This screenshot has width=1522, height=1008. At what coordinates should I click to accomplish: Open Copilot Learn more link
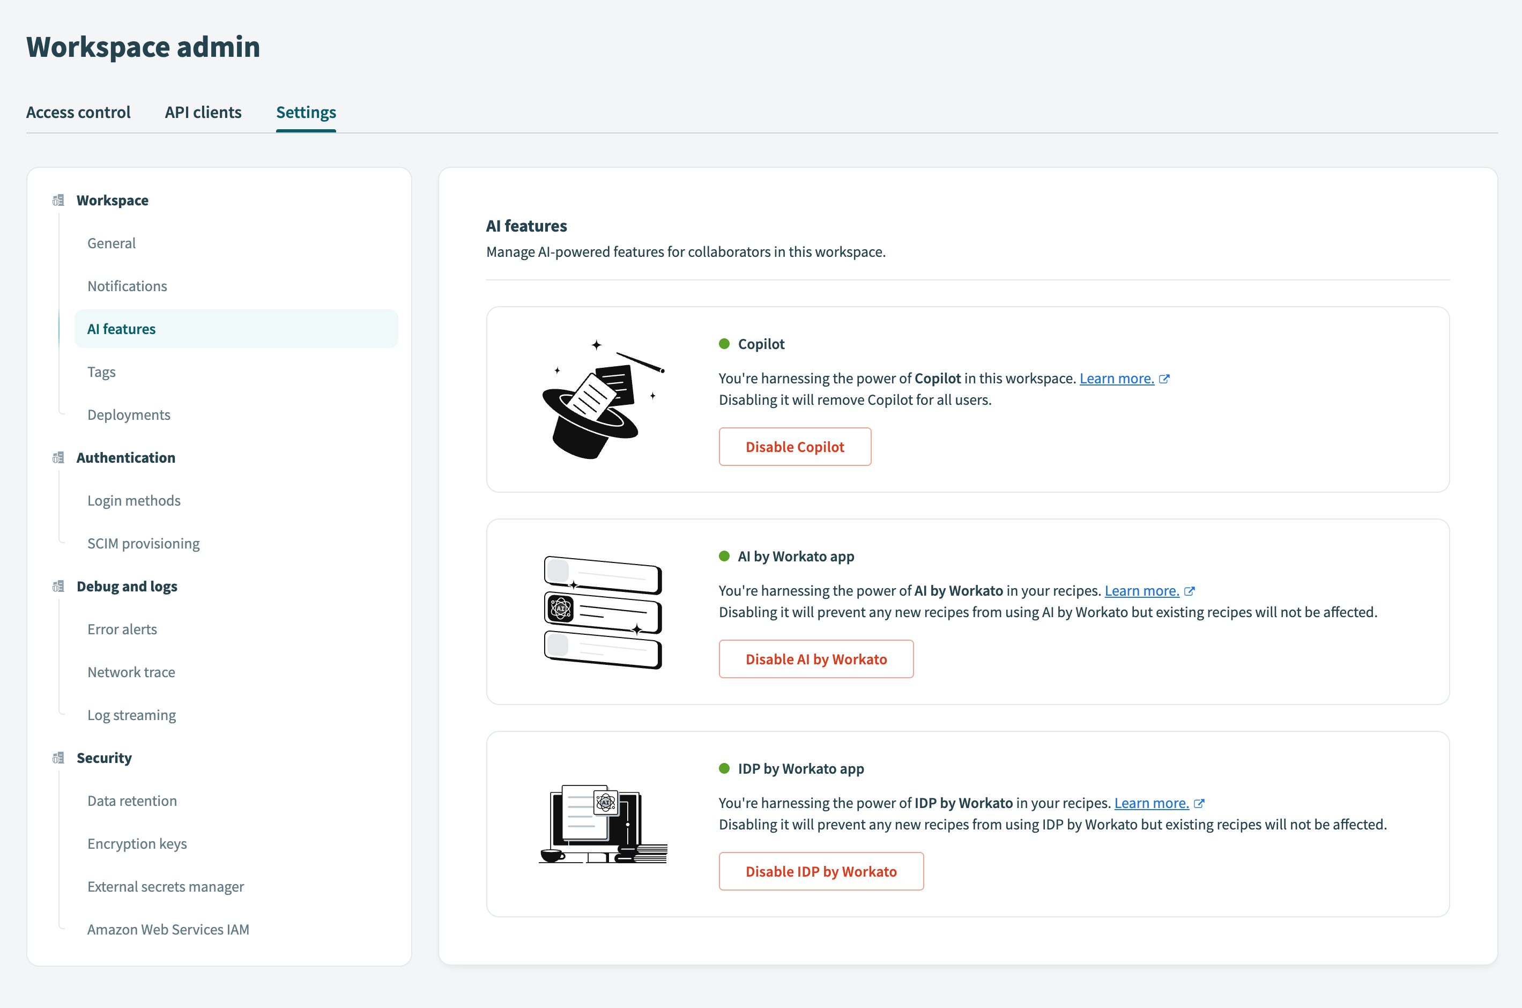coord(1116,379)
